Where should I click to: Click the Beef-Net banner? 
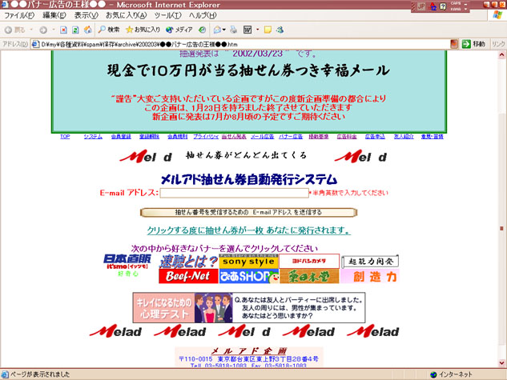click(188, 276)
